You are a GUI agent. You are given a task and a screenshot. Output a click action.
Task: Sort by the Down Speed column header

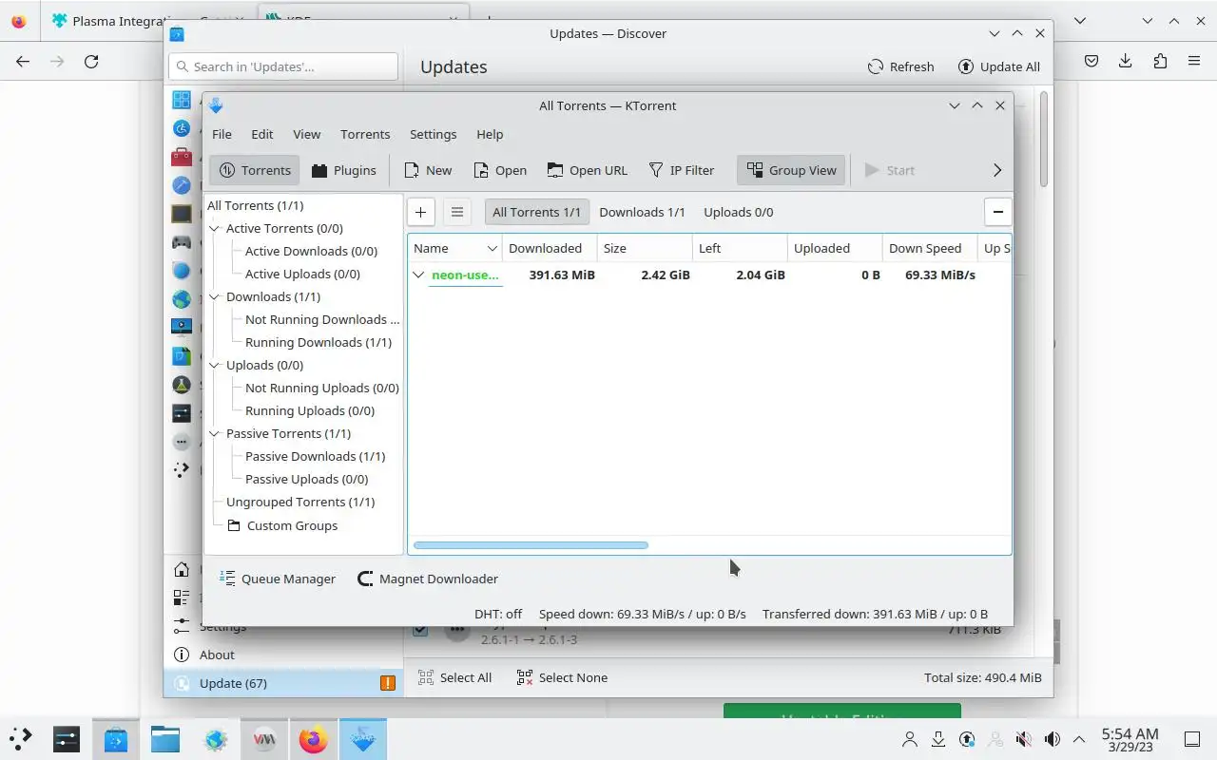click(930, 248)
